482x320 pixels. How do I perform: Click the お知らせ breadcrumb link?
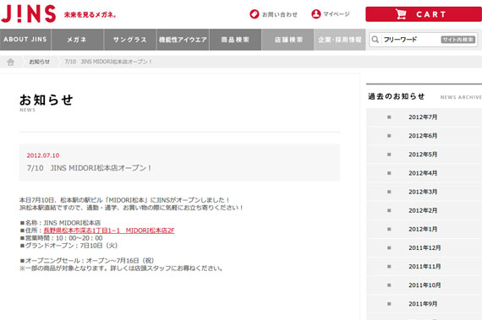click(40, 62)
